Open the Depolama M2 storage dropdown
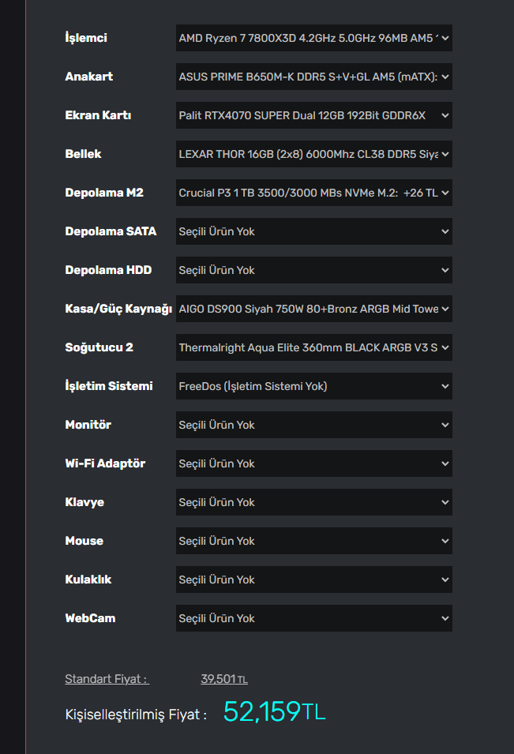 313,193
